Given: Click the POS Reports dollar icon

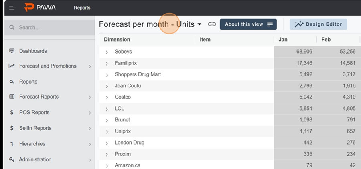Looking at the screenshot, I should [x=12, y=112].
